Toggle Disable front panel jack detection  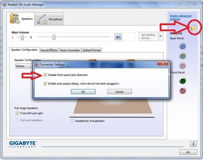coord(45,75)
